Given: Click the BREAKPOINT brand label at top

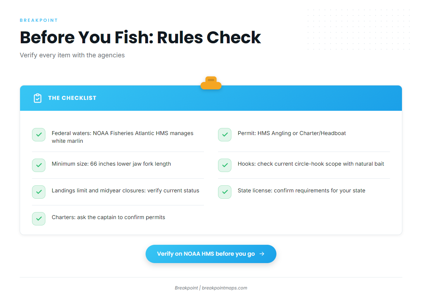Looking at the screenshot, I should [39, 20].
